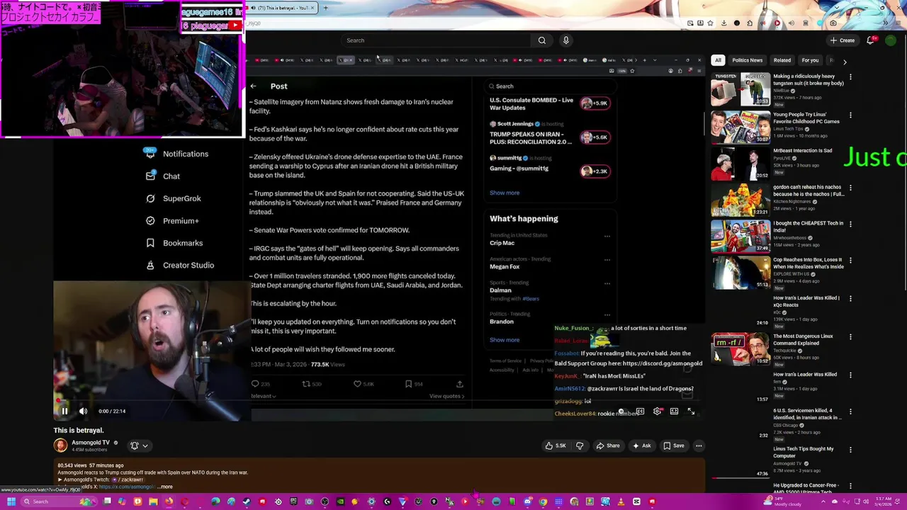
Task: Open Firefox from the Windows taskbar
Action: 169,501
